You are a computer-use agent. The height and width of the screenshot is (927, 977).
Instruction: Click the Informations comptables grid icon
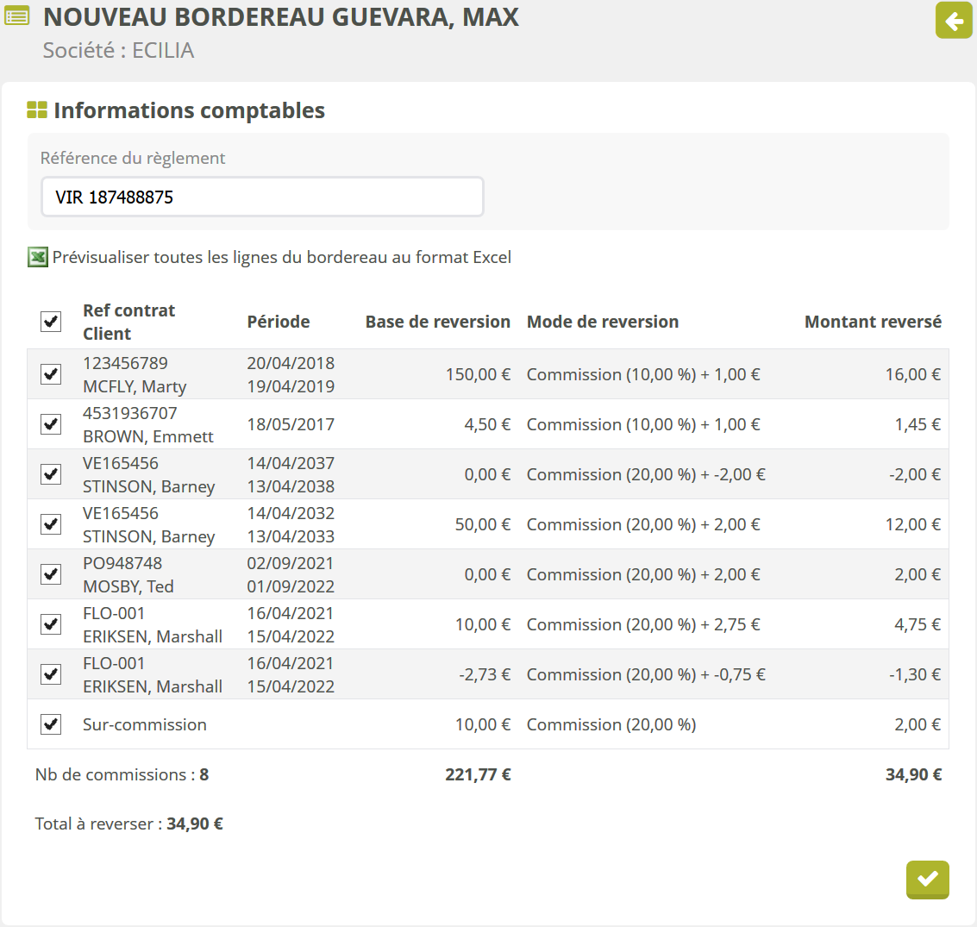pos(37,110)
